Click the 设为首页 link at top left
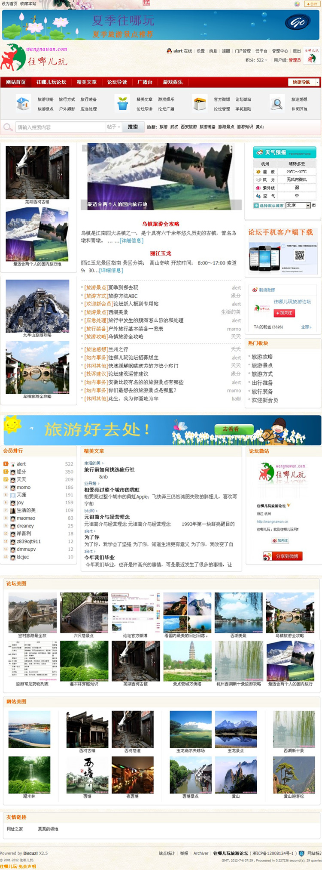 9,3
